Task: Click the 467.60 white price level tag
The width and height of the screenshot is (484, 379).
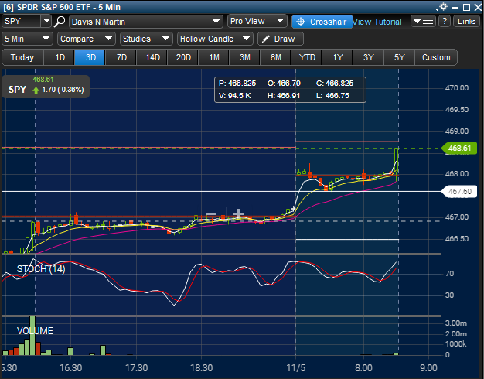Action: point(459,192)
